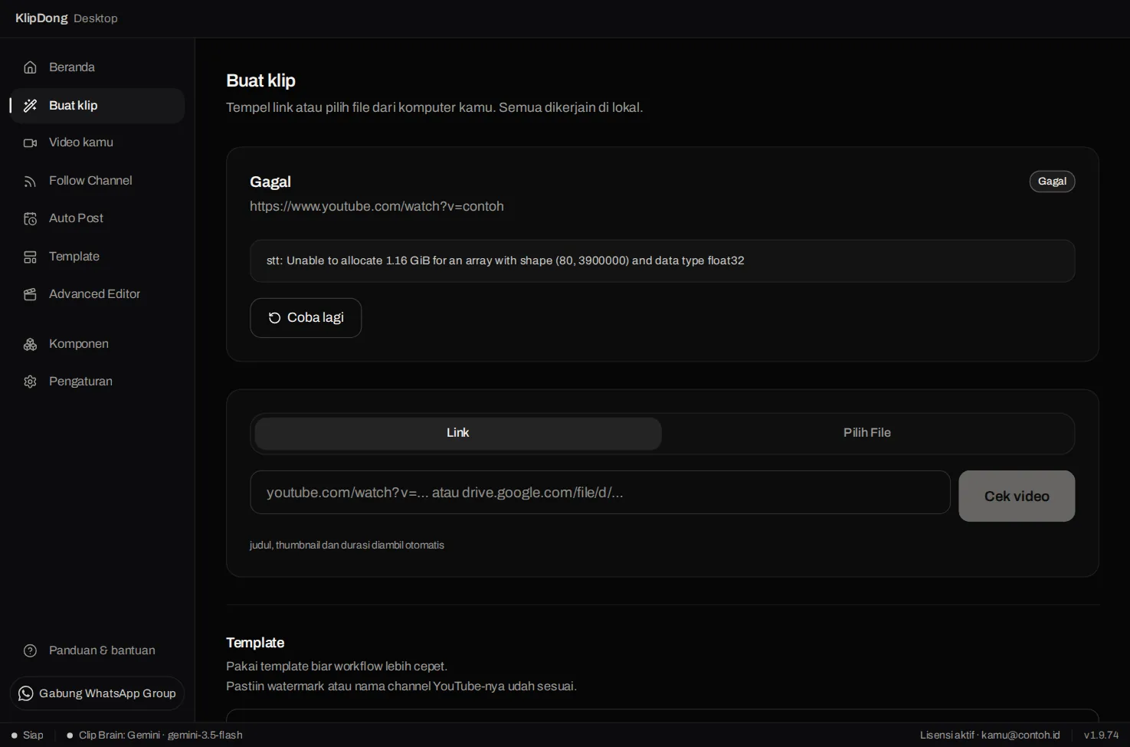Click the Buat klip page heading
The image size is (1130, 747).
tap(261, 80)
